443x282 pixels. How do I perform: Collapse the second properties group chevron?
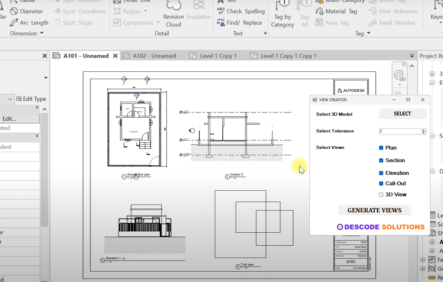tap(37, 136)
